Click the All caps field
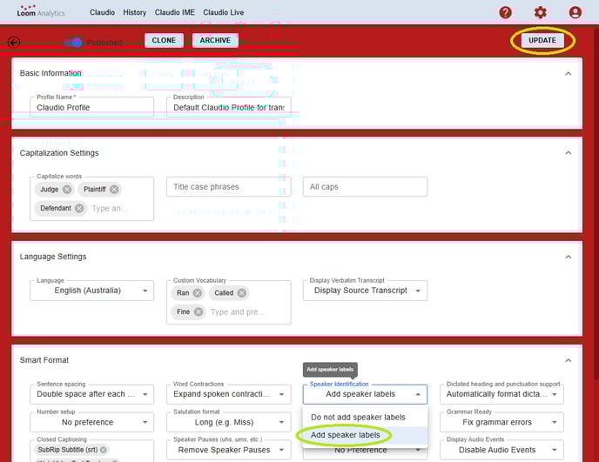 pyautogui.click(x=365, y=187)
